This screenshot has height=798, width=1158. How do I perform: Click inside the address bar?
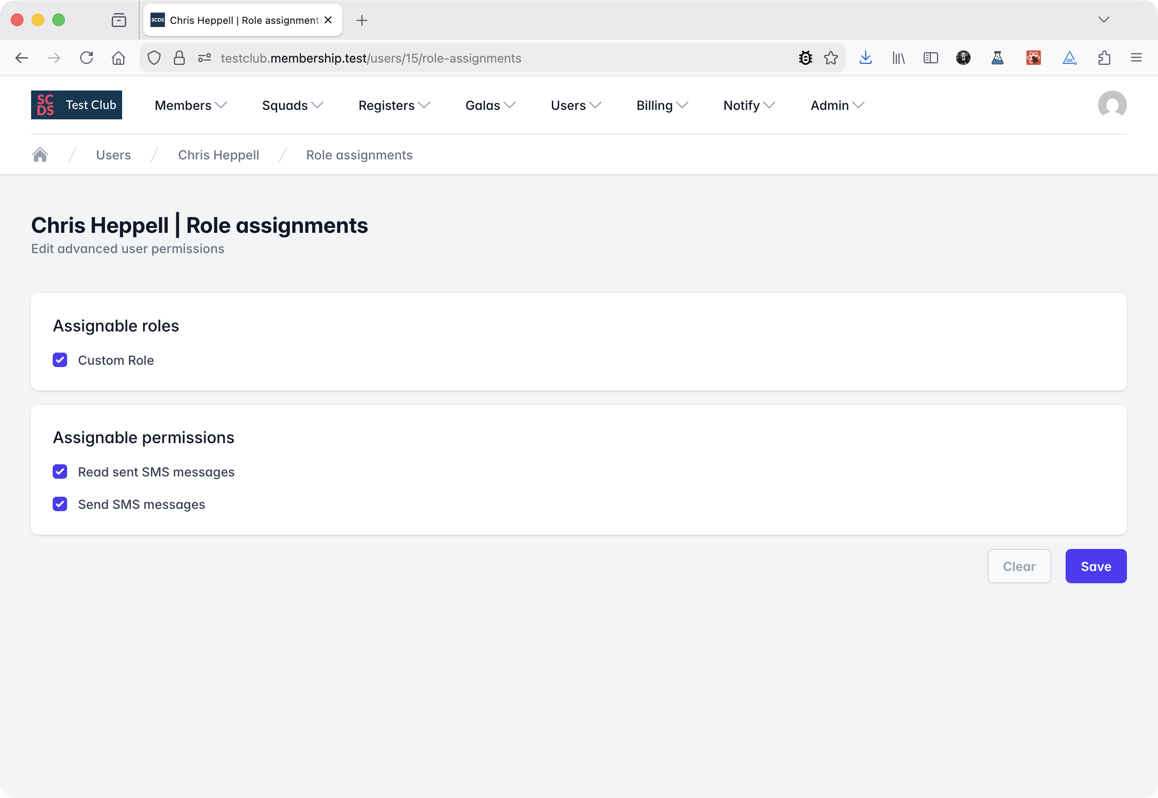coord(450,58)
